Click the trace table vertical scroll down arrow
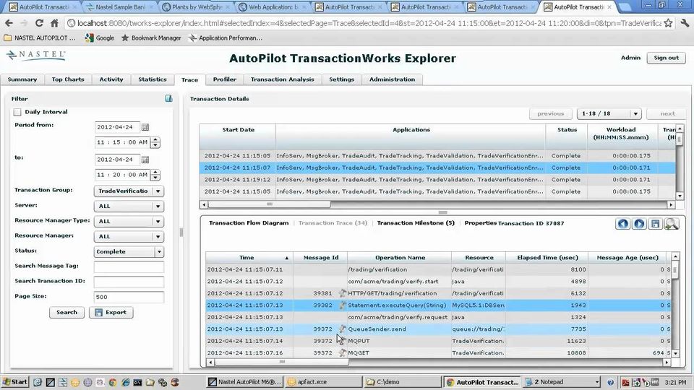 (x=675, y=353)
